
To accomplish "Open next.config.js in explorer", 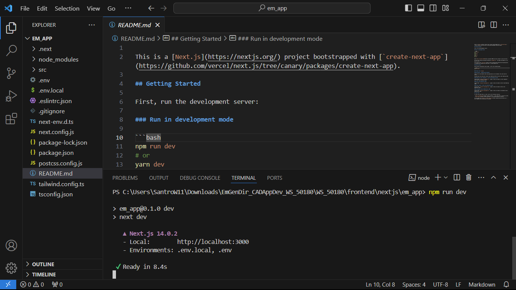I will 56,132.
